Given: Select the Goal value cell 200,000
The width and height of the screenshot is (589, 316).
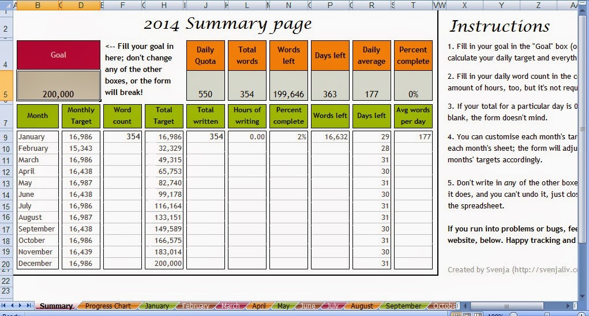Looking at the screenshot, I should (x=58, y=85).
